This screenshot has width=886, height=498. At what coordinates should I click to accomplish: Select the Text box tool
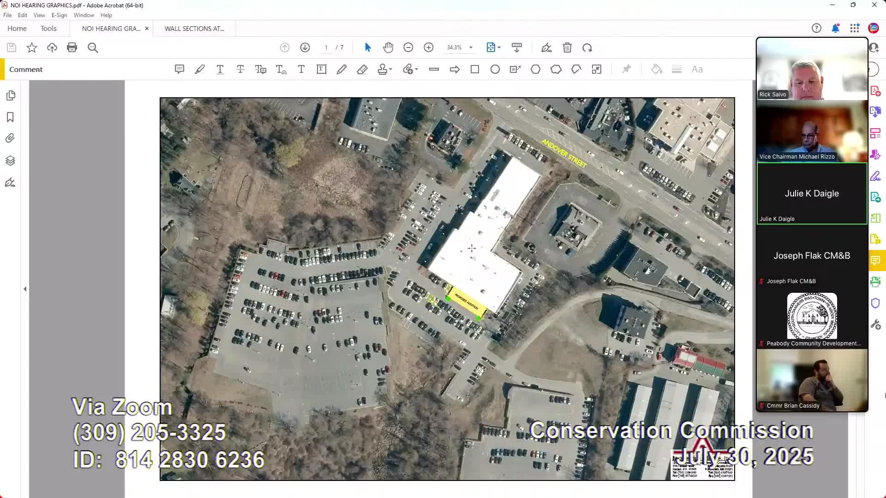tap(322, 70)
